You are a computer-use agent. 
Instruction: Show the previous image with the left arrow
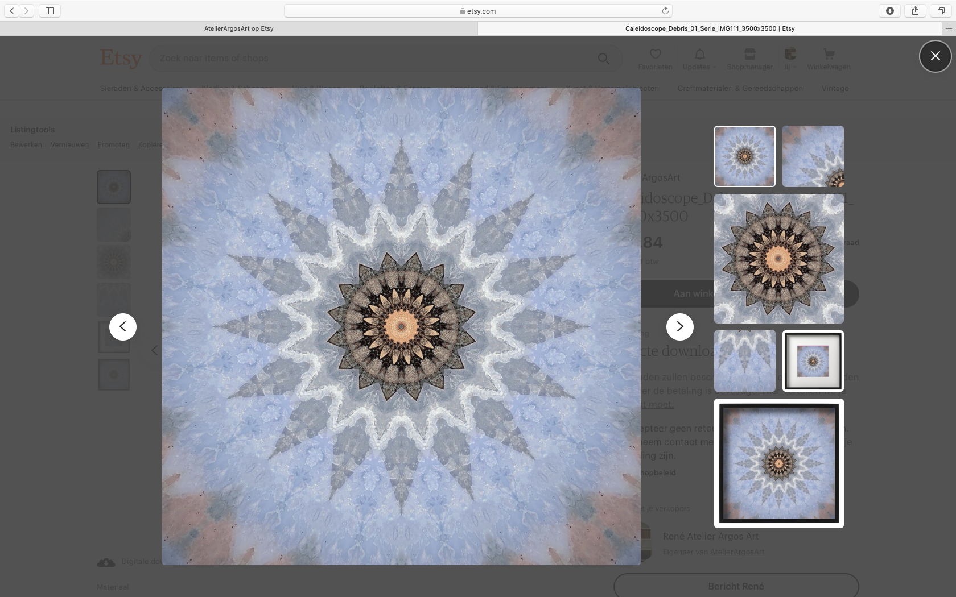123,327
